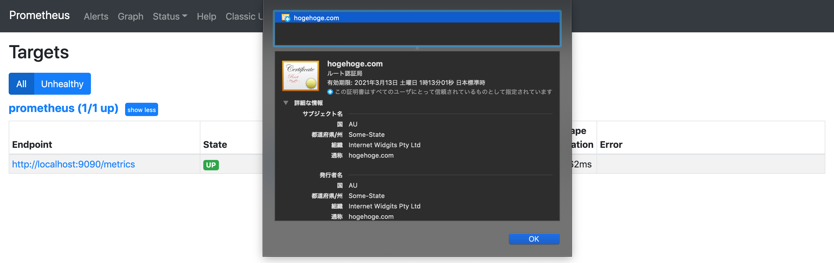Click subject Some-State value
The width and height of the screenshot is (834, 263).
click(x=367, y=135)
